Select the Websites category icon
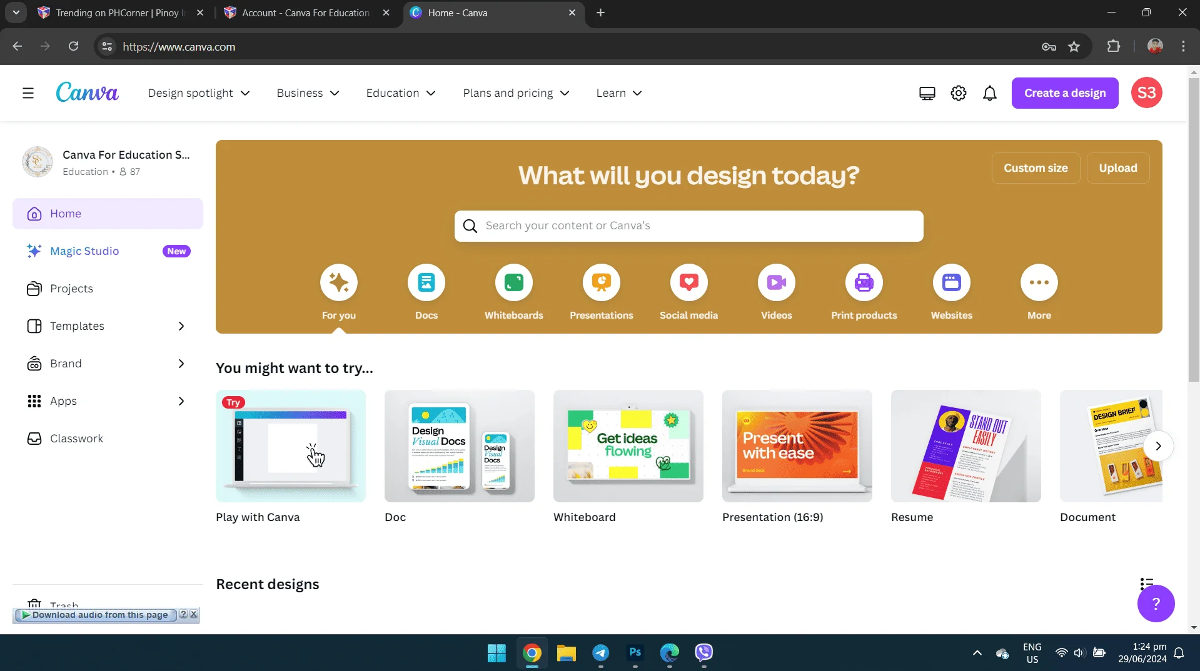 [952, 282]
